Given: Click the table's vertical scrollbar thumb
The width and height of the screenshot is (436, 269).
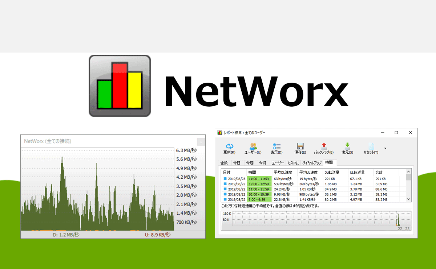Looking at the screenshot, I should (x=408, y=177).
